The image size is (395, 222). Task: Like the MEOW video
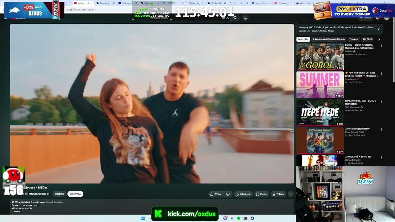click(x=216, y=194)
